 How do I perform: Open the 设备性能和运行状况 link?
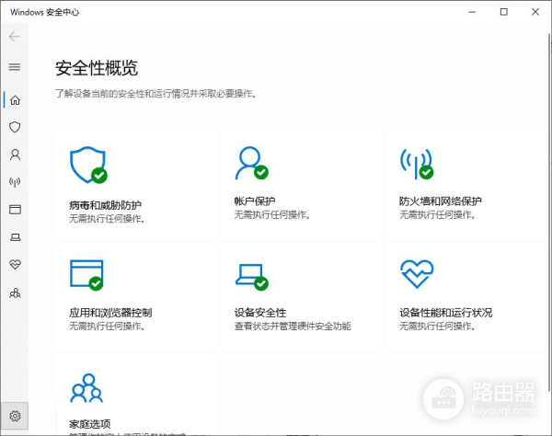tap(446, 313)
